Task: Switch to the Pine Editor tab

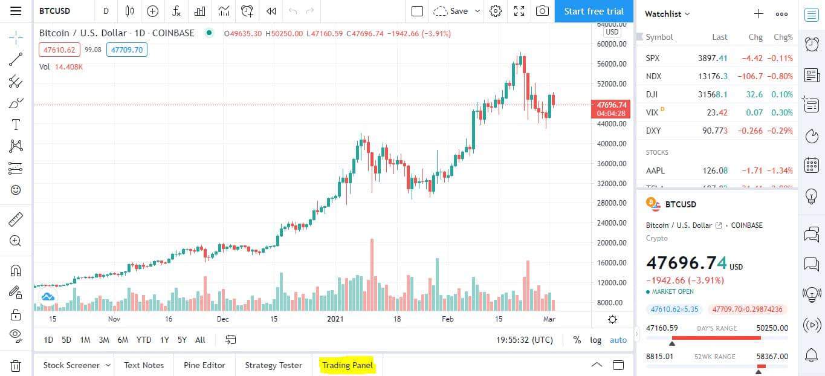Action: point(204,365)
